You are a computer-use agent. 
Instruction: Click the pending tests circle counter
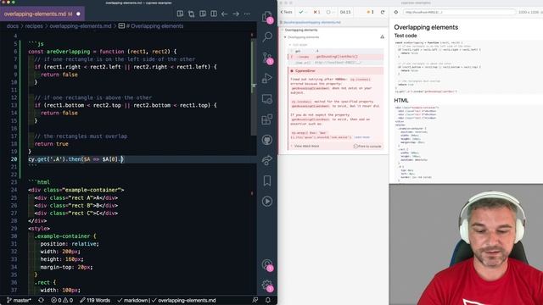point(330,12)
